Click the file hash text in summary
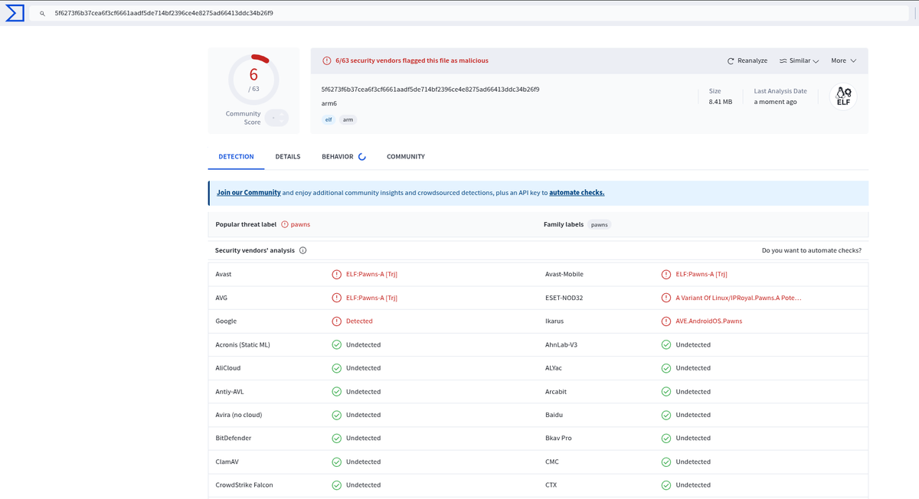This screenshot has width=919, height=499. pos(430,90)
